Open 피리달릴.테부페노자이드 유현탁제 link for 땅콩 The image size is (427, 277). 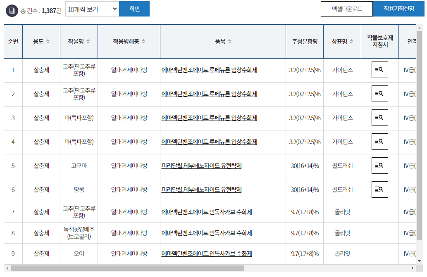click(x=201, y=190)
